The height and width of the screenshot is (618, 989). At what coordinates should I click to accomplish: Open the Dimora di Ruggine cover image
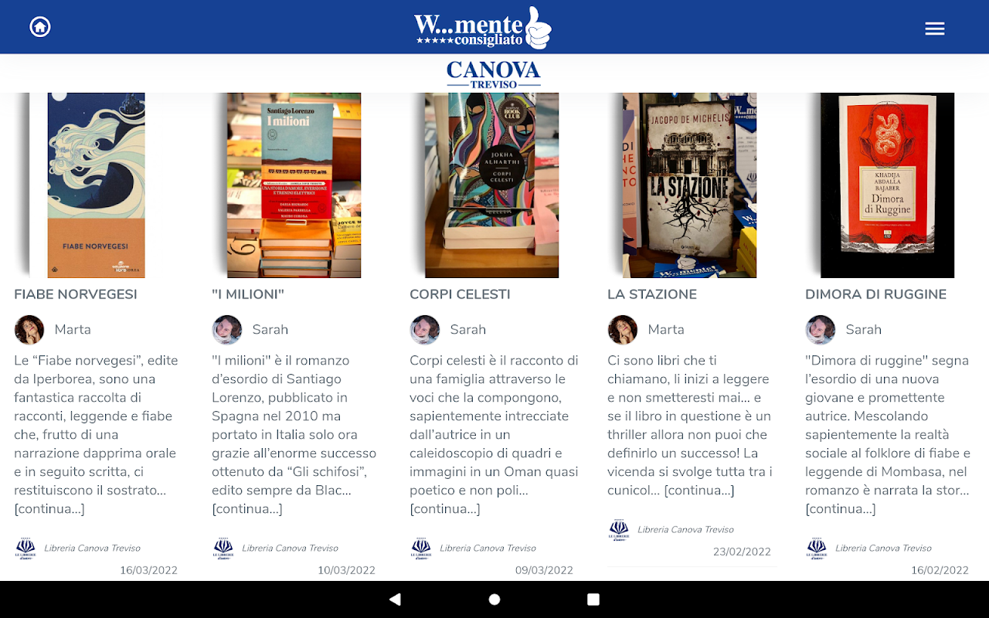tap(888, 185)
